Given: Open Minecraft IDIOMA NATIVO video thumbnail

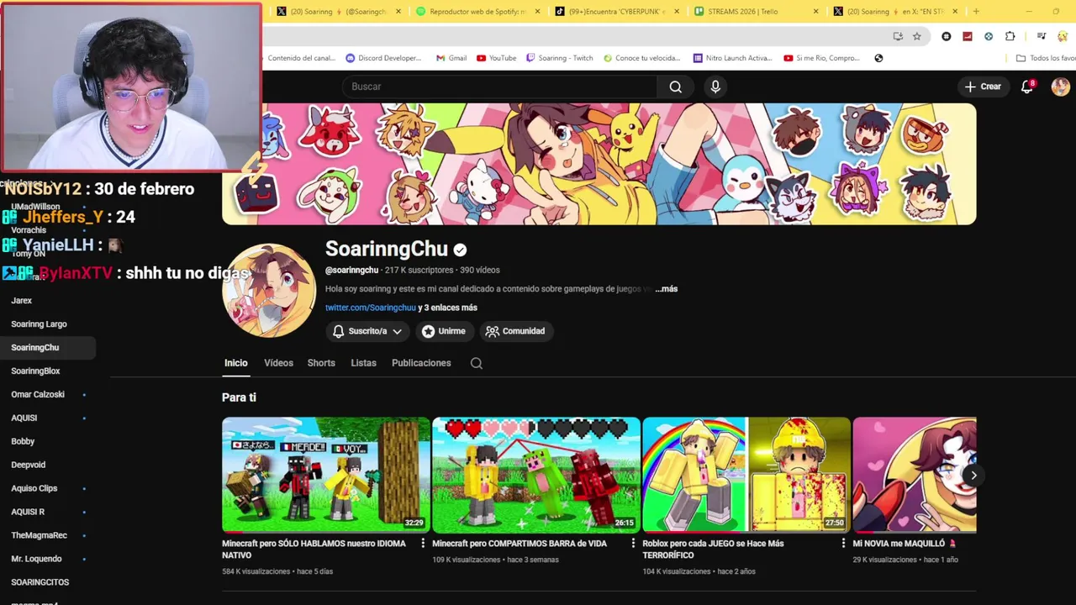Looking at the screenshot, I should 325,475.
